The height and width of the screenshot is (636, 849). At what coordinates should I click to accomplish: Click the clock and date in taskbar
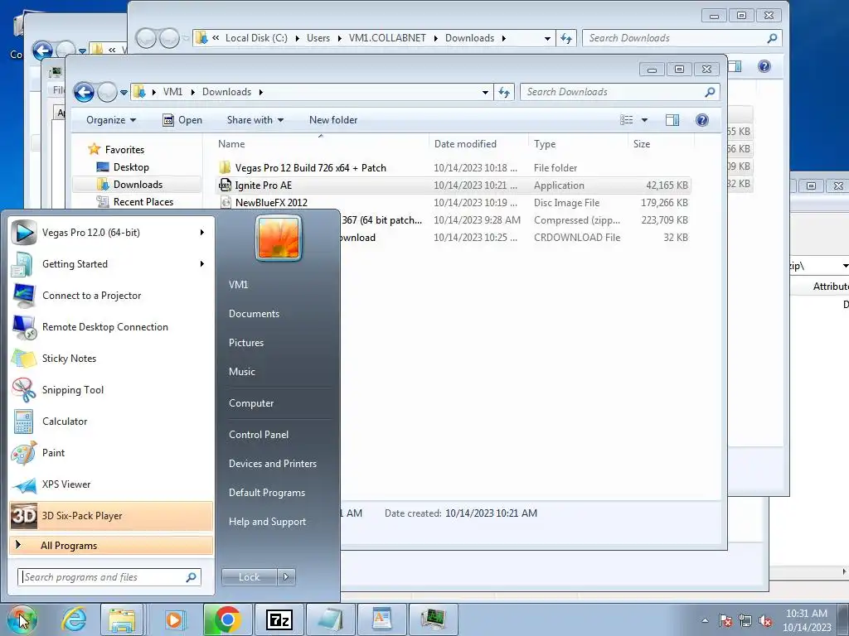click(x=807, y=620)
